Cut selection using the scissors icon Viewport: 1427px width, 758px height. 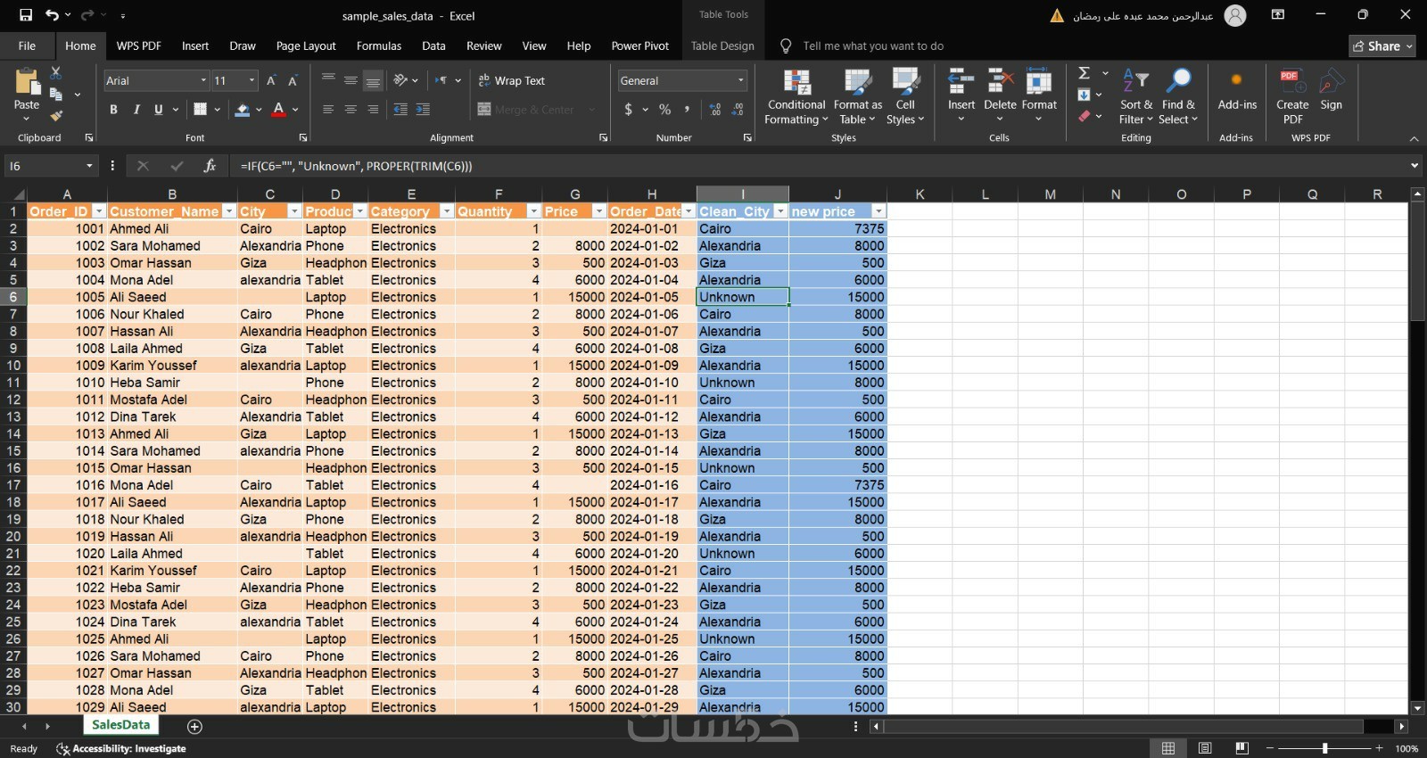point(55,72)
